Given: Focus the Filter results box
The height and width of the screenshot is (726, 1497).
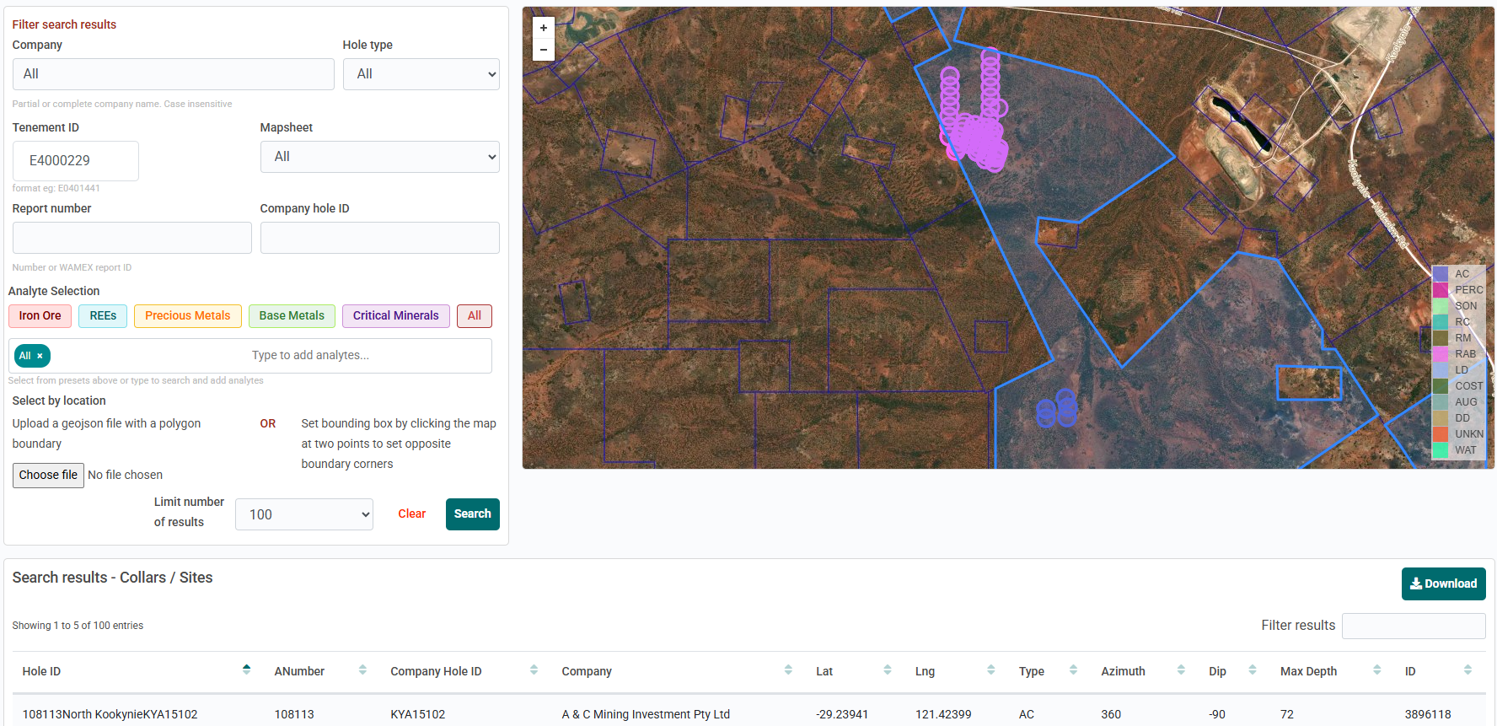Looking at the screenshot, I should (x=1414, y=626).
